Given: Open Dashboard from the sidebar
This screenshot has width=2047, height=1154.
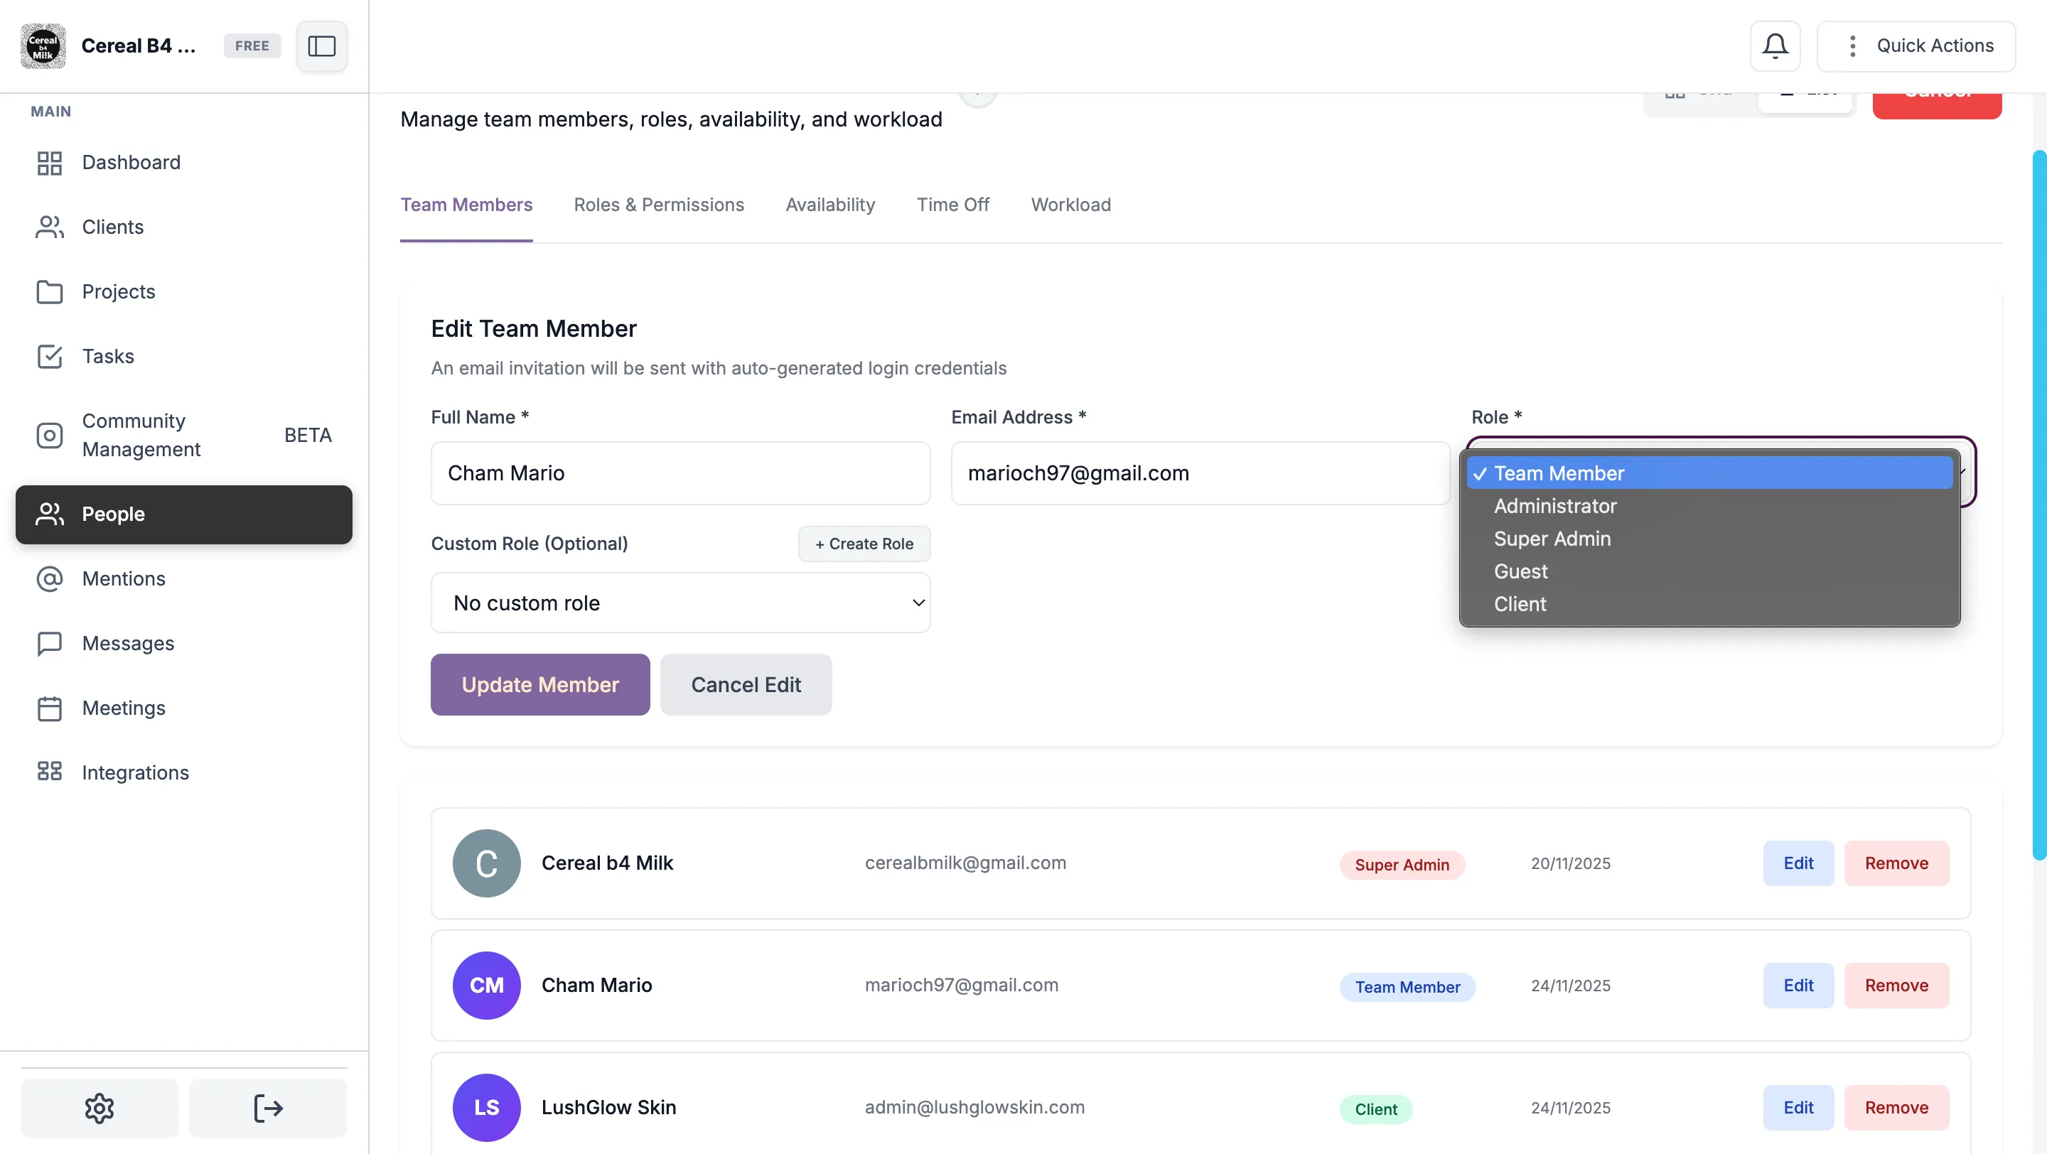Looking at the screenshot, I should (131, 162).
